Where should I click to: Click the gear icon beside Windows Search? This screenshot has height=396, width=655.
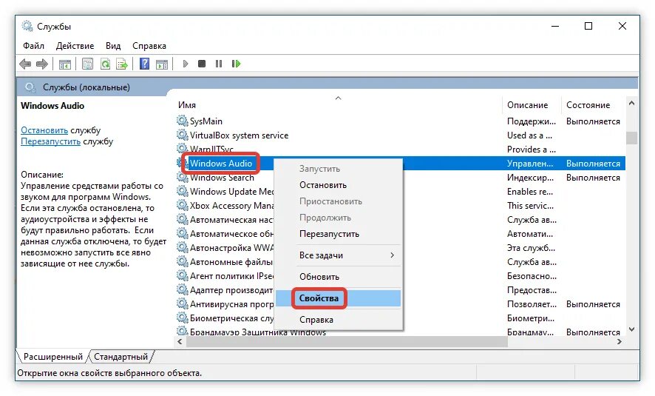(182, 178)
